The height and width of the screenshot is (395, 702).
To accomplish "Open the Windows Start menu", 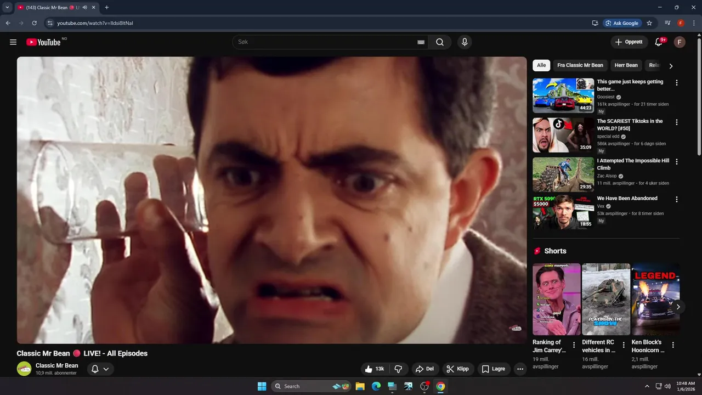I will (x=262, y=386).
